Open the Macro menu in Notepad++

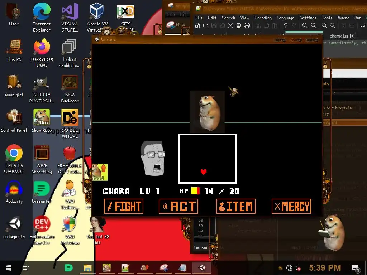[x=343, y=18]
